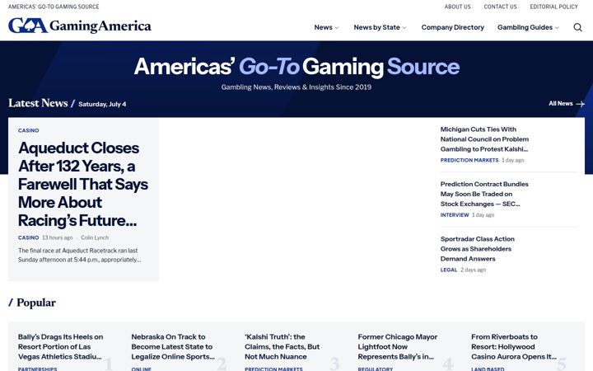Open author Colin Lynch's page

tap(95, 237)
